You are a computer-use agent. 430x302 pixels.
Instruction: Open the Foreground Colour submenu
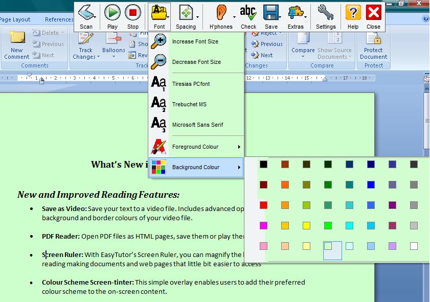196,147
